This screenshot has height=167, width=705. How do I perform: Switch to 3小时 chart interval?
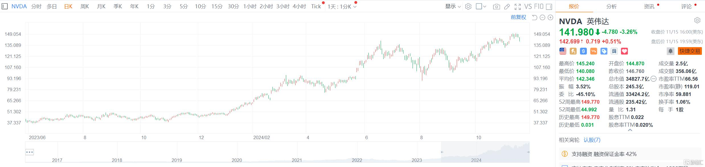283,6
